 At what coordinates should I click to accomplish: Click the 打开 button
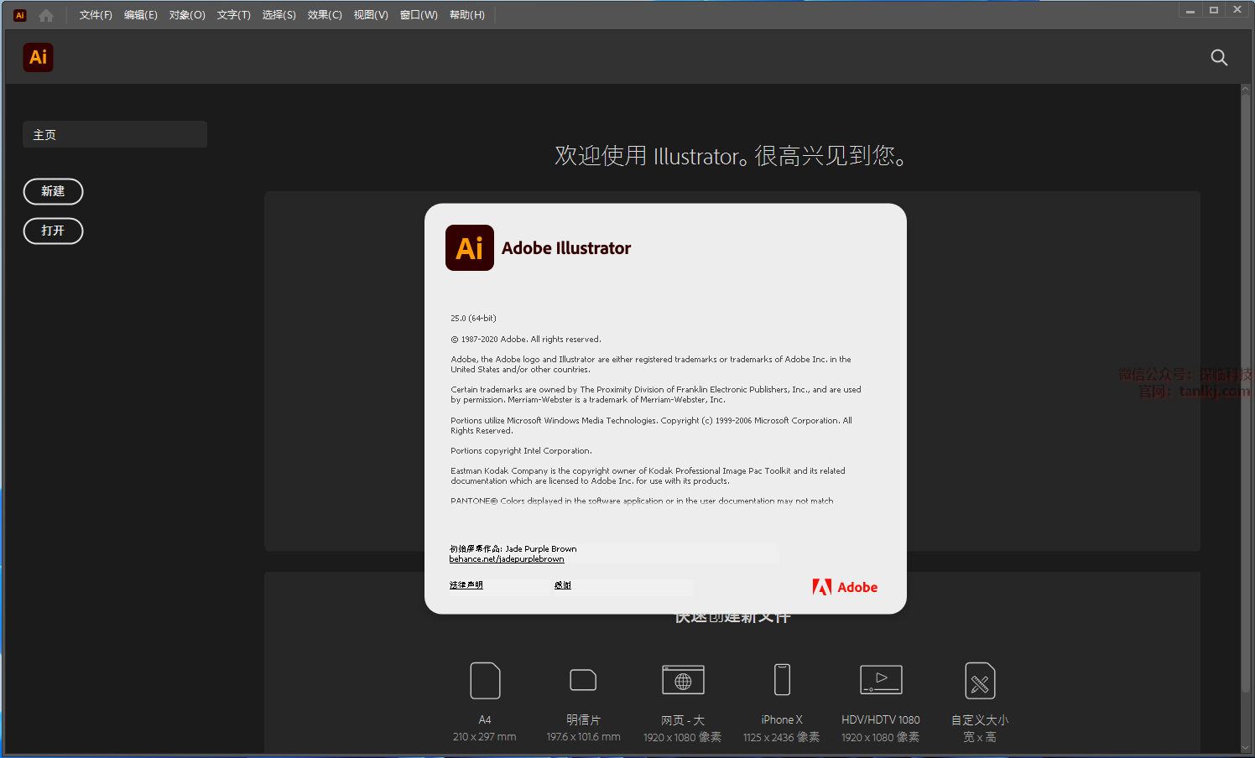[53, 231]
